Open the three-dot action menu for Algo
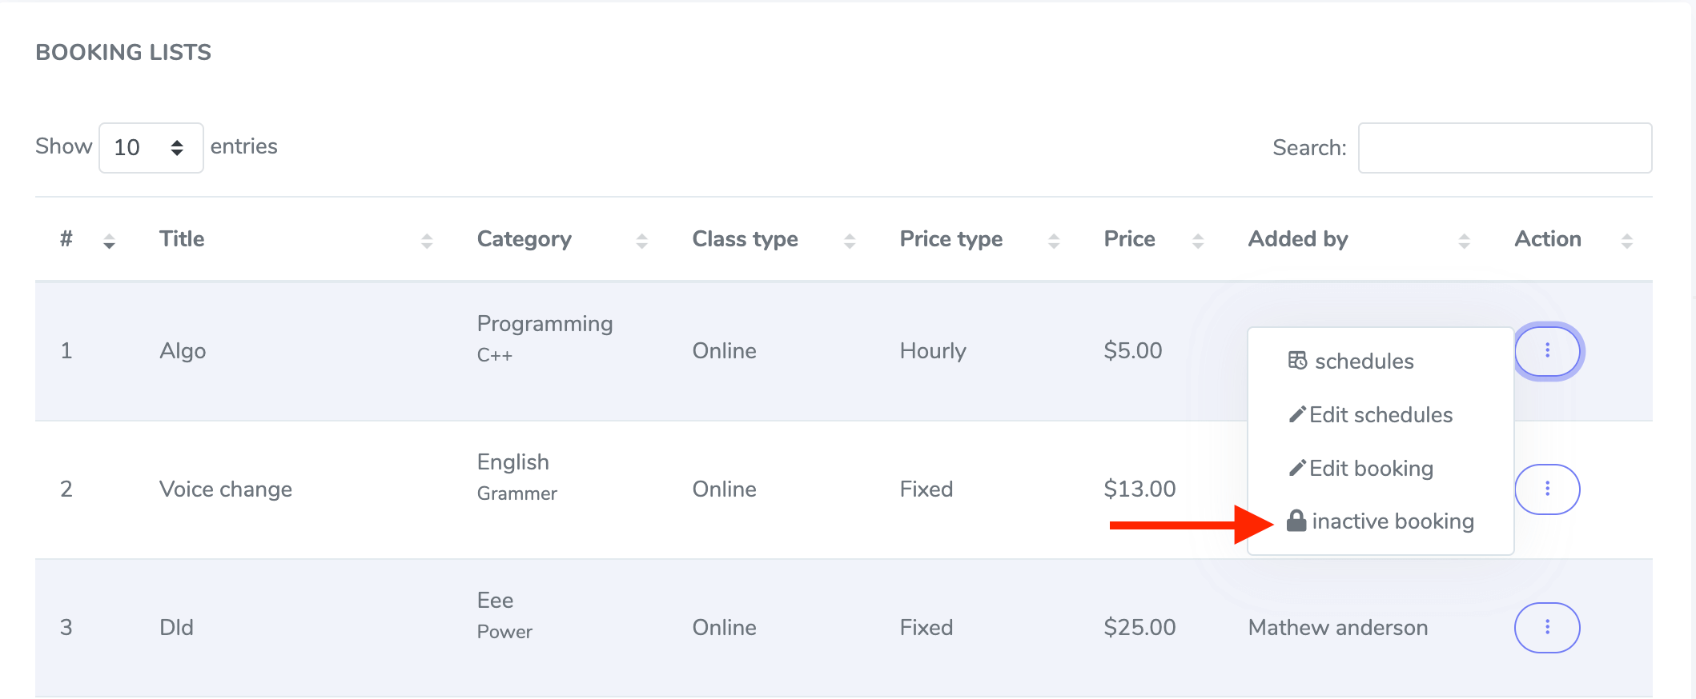The width and height of the screenshot is (1696, 699). (x=1547, y=350)
